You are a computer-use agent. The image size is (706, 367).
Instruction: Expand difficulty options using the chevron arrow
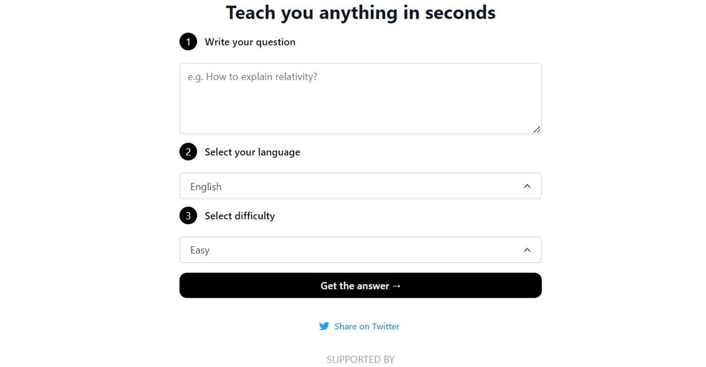click(x=527, y=250)
